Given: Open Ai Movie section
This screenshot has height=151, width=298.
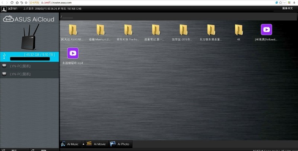Looking at the screenshot, I should click(x=97, y=144).
